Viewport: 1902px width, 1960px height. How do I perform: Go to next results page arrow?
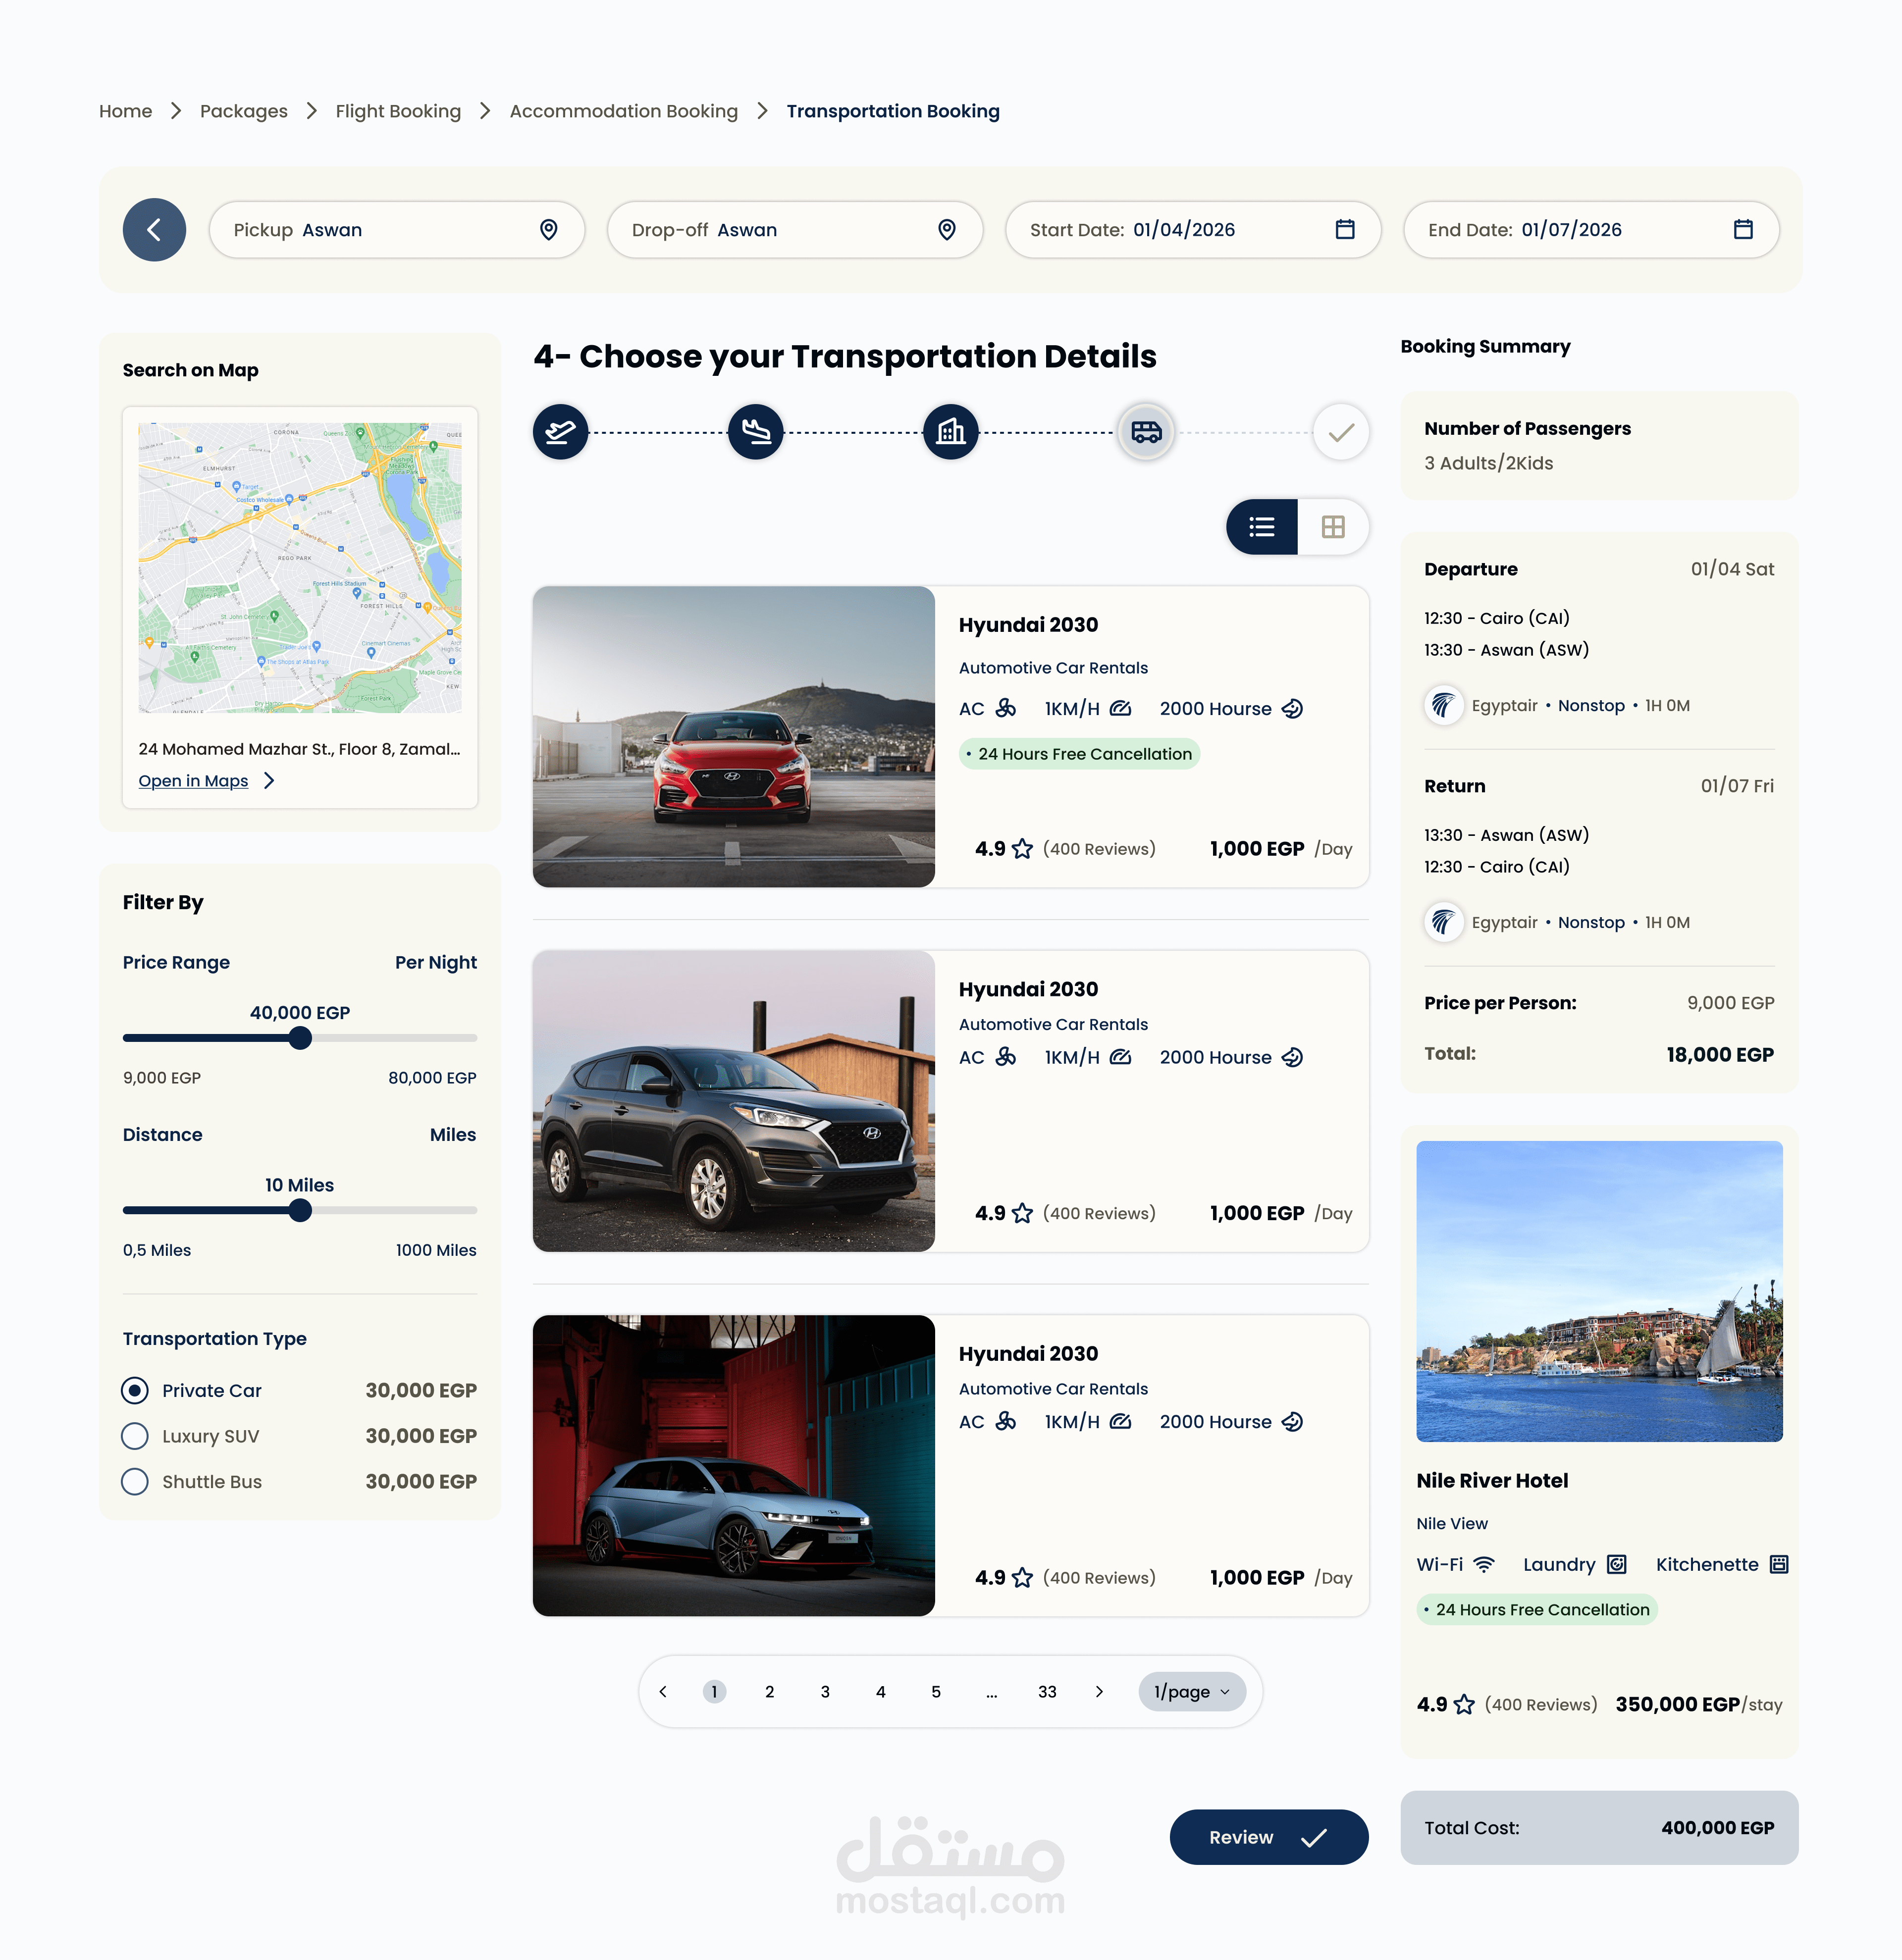1099,1692
